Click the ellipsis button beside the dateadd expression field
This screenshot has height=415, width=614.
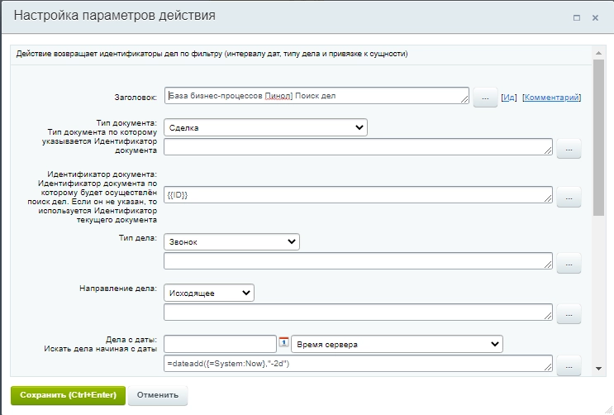[x=569, y=365]
